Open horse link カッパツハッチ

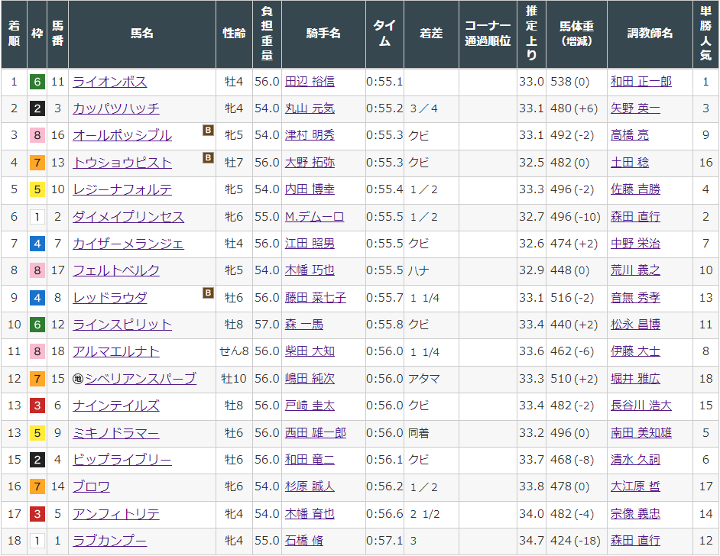[x=116, y=108]
